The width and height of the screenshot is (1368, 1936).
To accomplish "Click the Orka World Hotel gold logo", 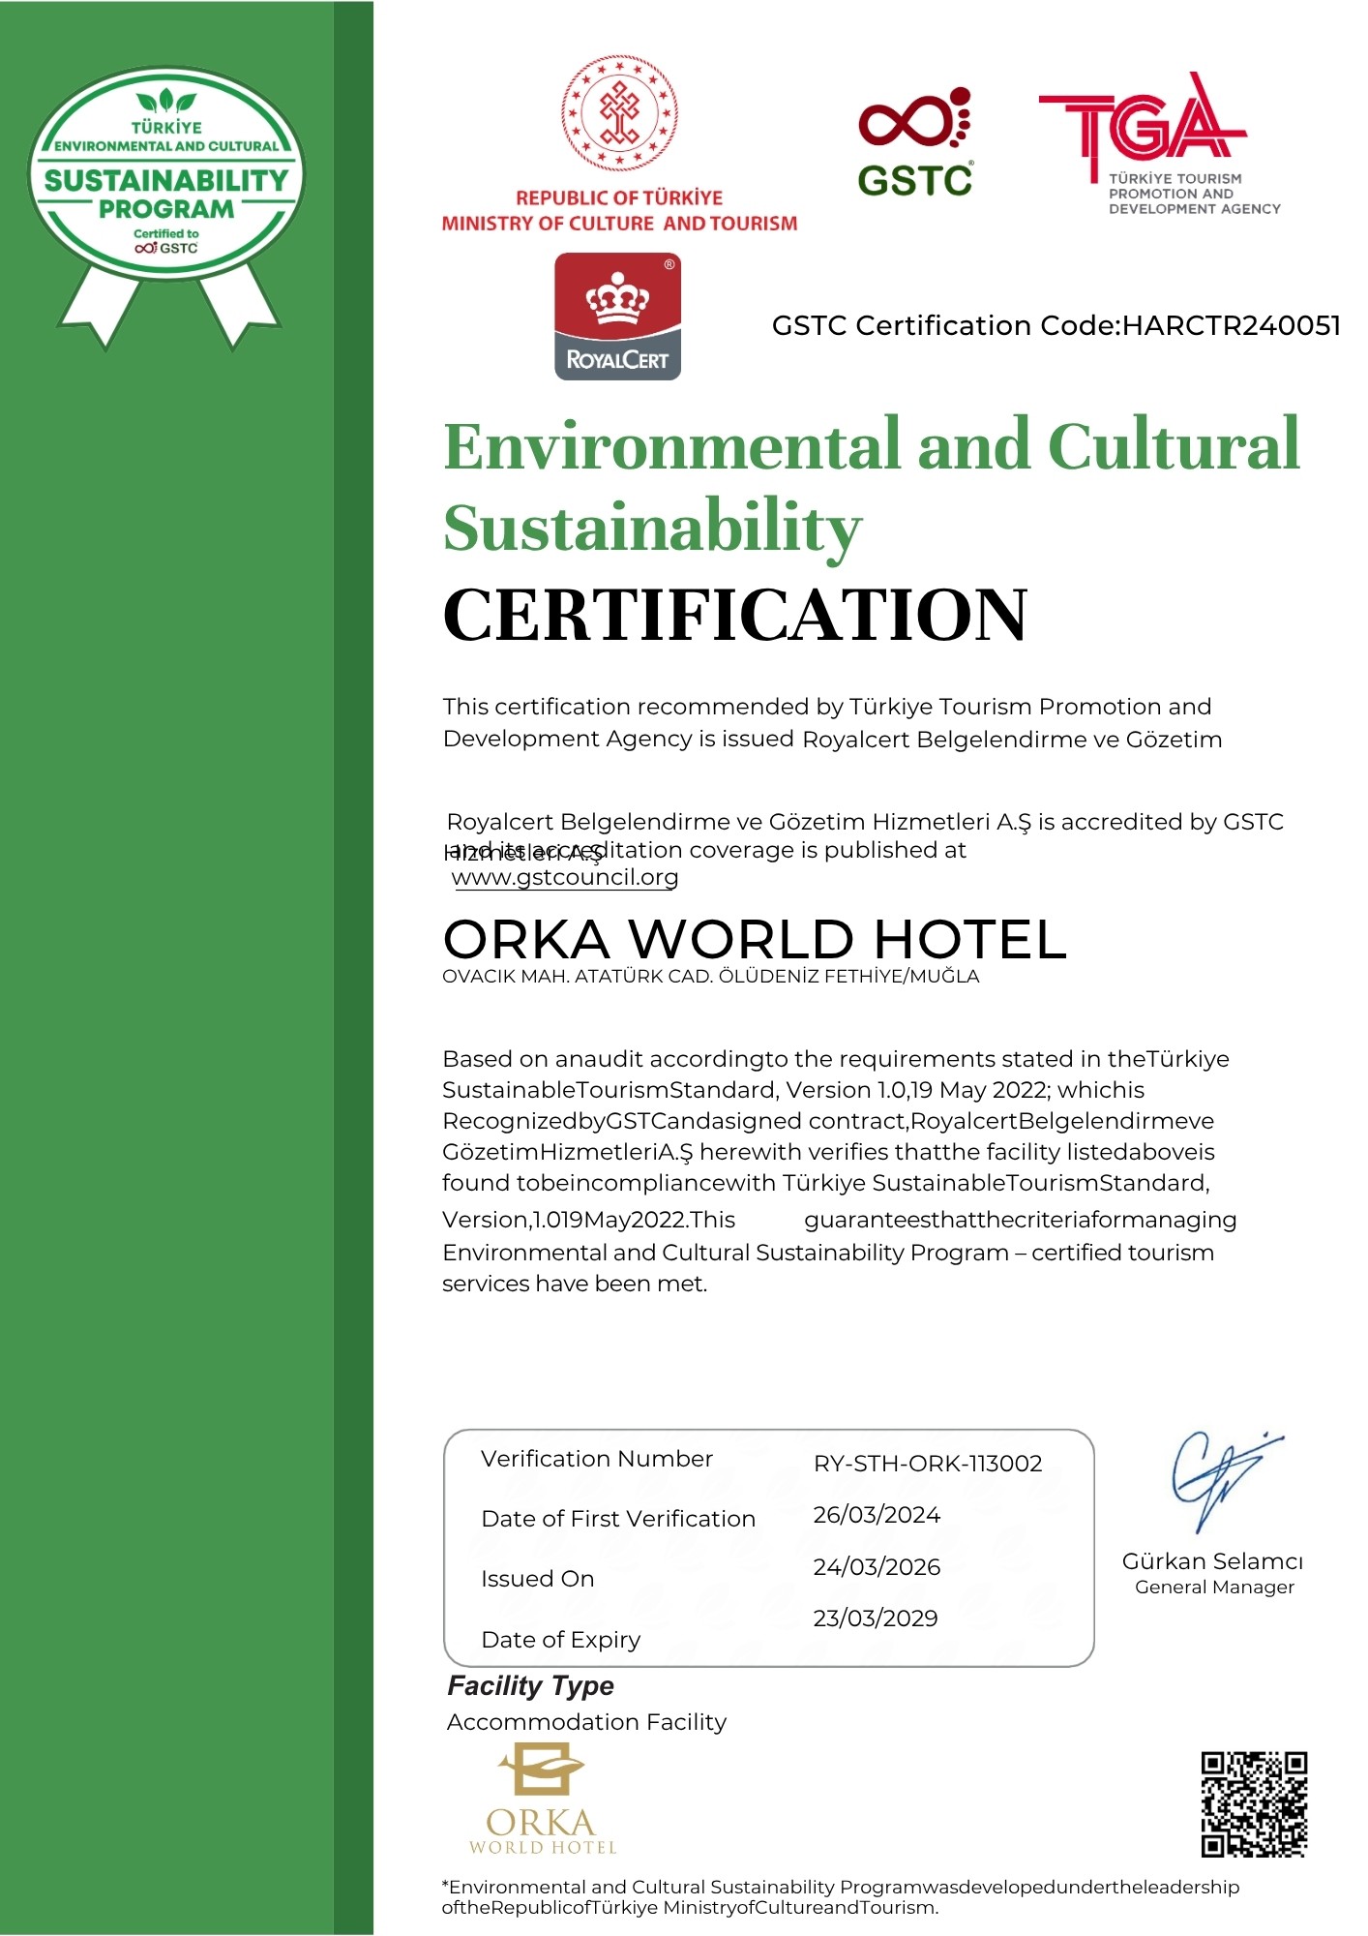I will click(x=542, y=1799).
